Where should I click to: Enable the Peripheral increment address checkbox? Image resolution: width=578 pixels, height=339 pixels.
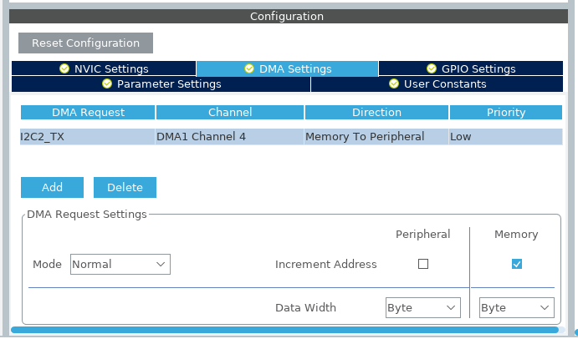tap(423, 264)
